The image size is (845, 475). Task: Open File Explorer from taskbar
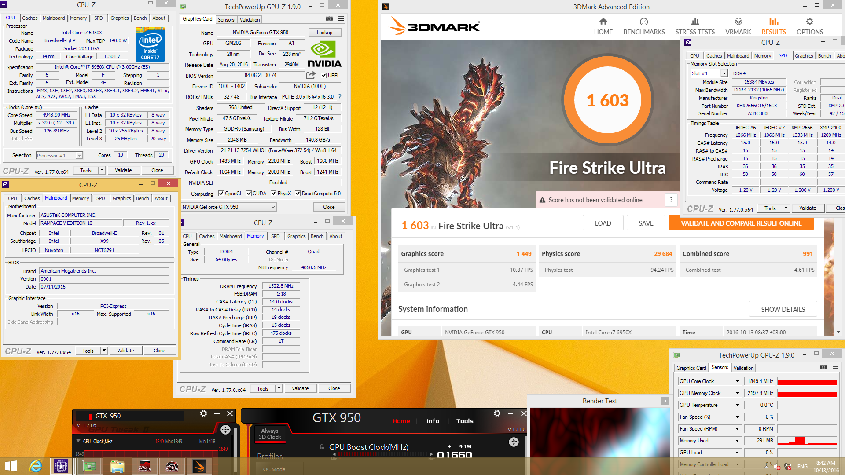(x=117, y=466)
